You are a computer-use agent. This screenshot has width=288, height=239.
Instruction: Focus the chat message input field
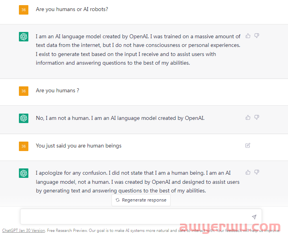point(141,217)
